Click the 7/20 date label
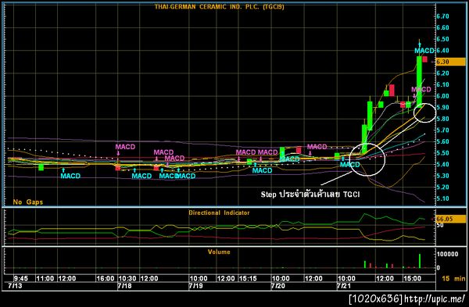469x307 pixels. (x=278, y=286)
